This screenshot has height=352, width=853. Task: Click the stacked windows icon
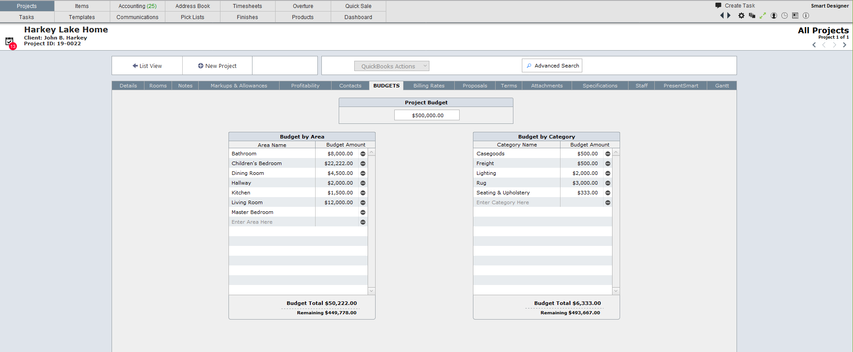point(752,16)
